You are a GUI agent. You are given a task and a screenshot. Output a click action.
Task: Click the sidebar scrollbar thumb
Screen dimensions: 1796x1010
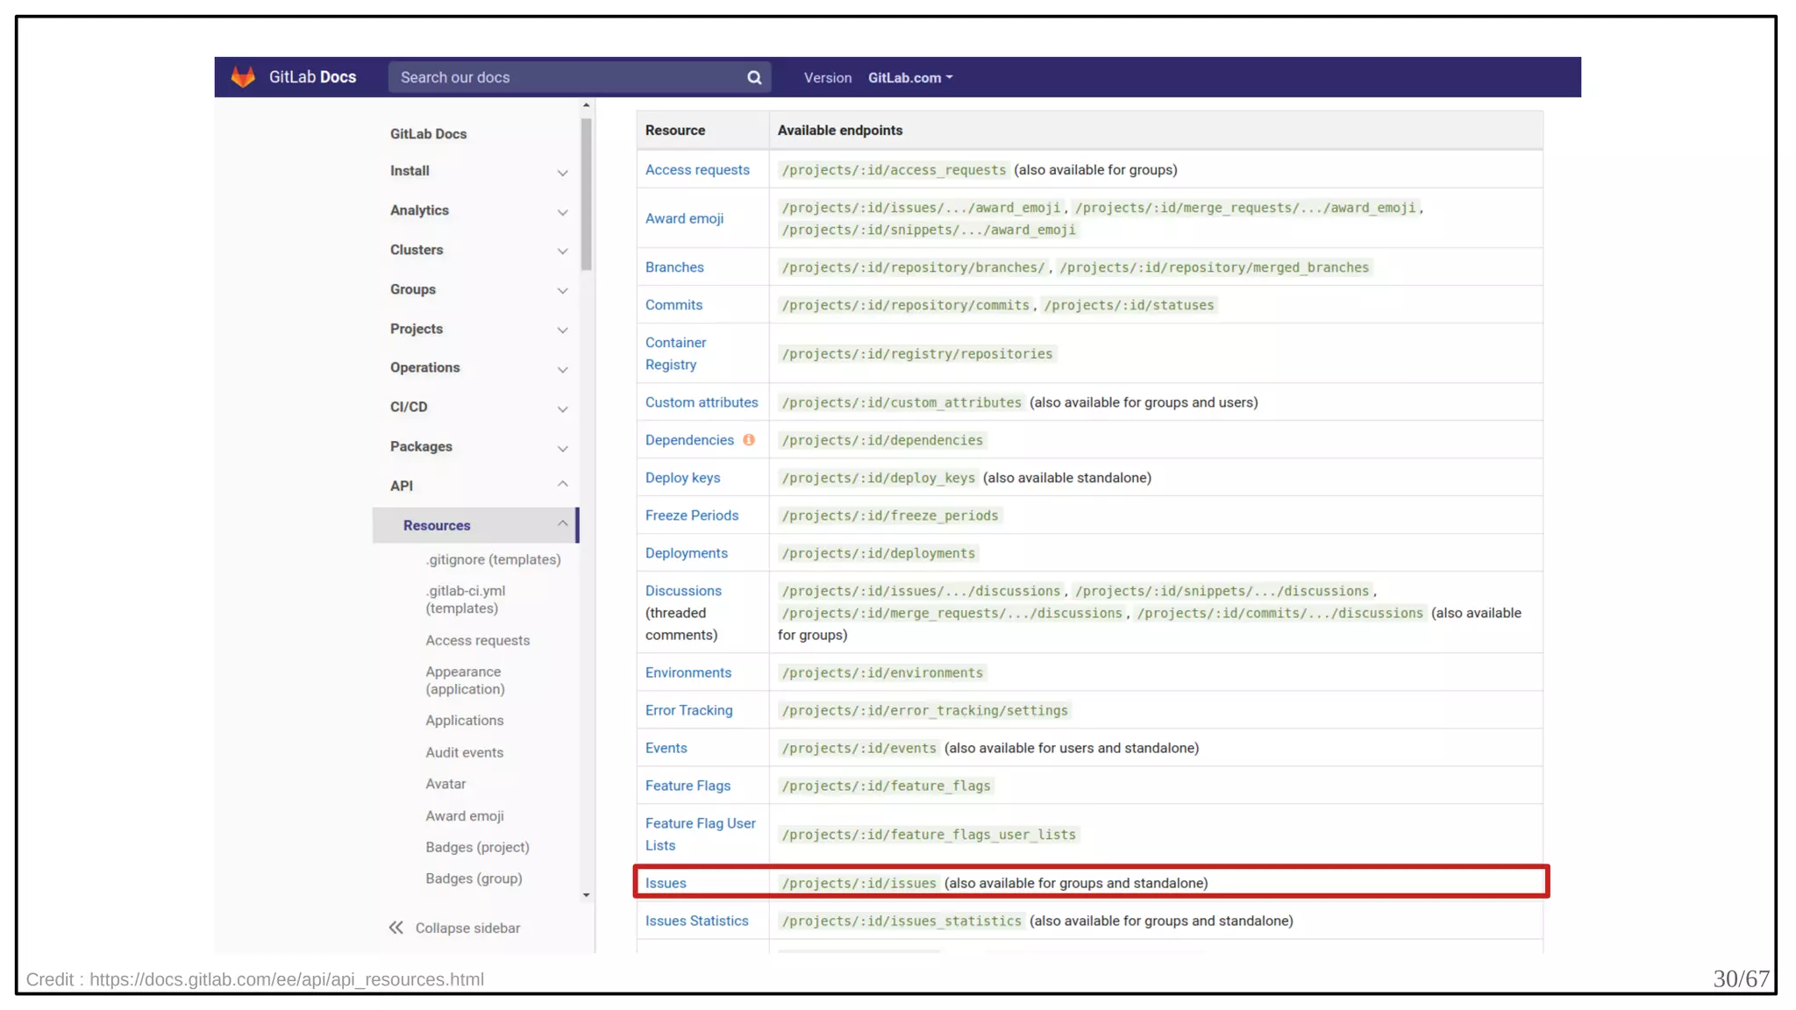point(586,195)
